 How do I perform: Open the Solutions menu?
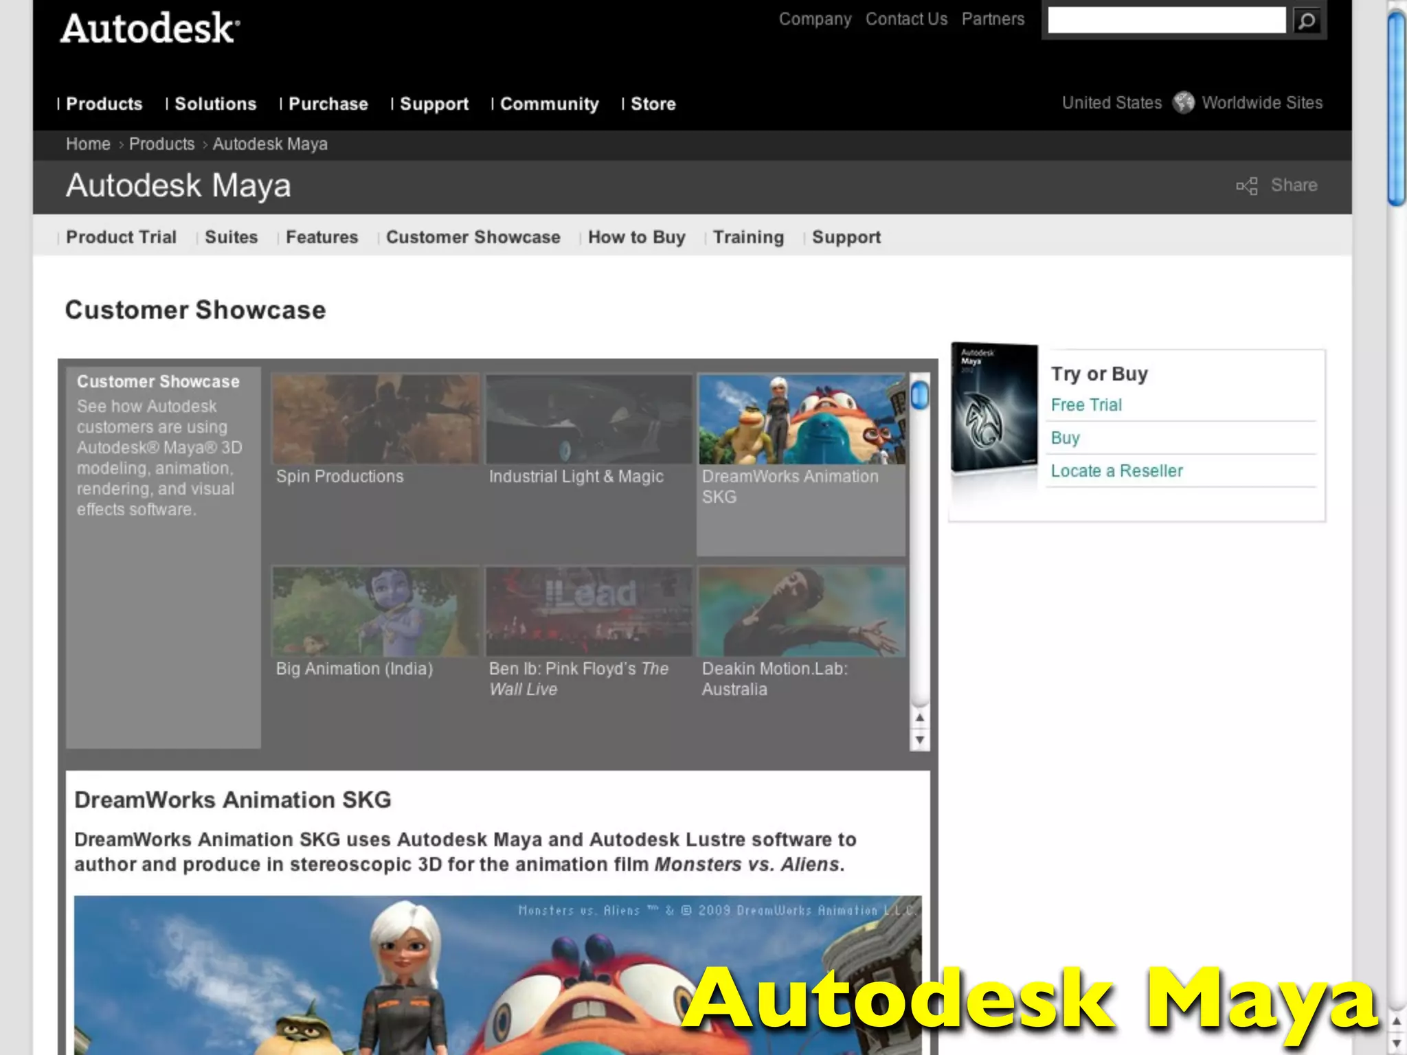[x=216, y=104]
